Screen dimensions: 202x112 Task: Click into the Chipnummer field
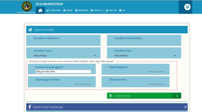[135, 82]
